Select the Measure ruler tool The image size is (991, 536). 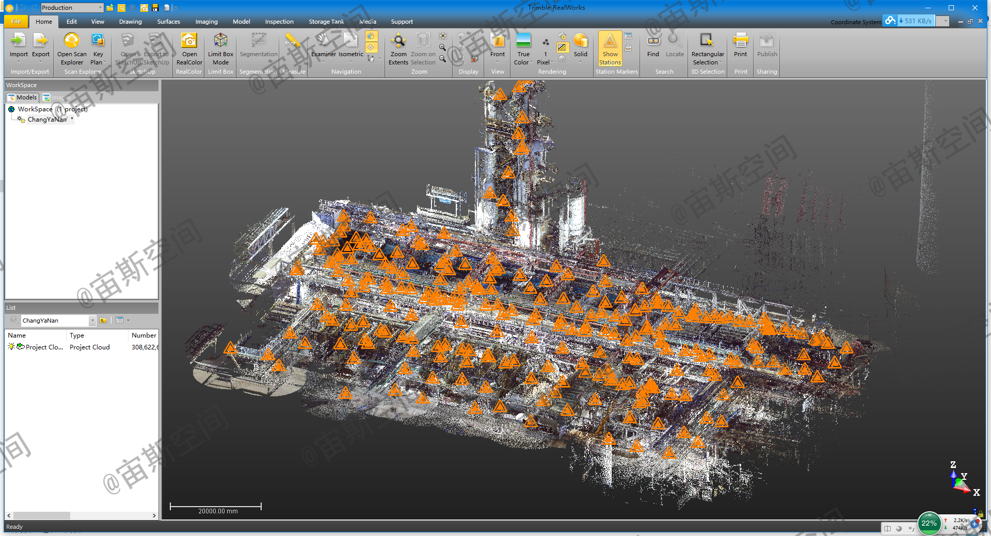(293, 40)
